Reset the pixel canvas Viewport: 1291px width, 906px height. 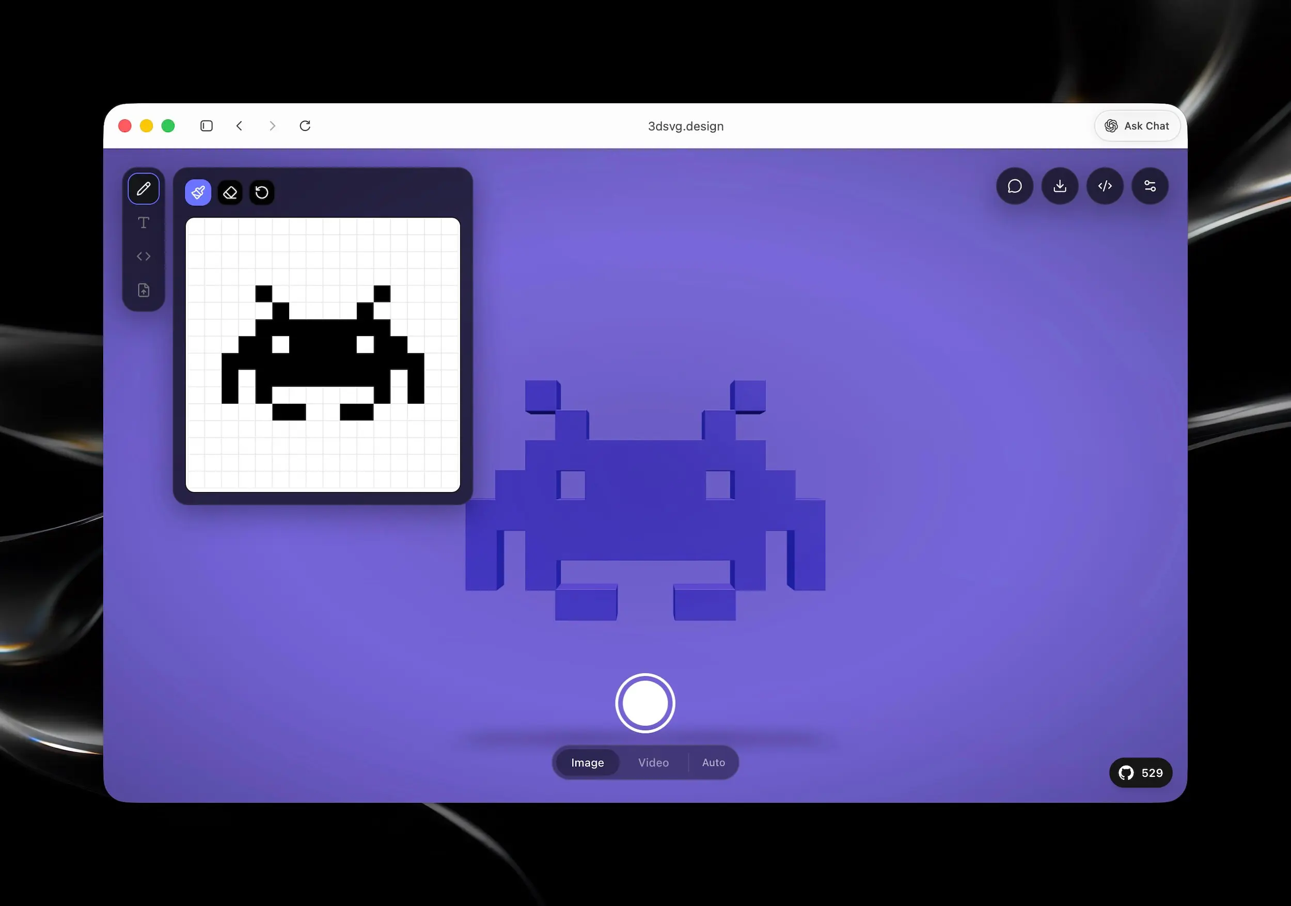point(262,193)
